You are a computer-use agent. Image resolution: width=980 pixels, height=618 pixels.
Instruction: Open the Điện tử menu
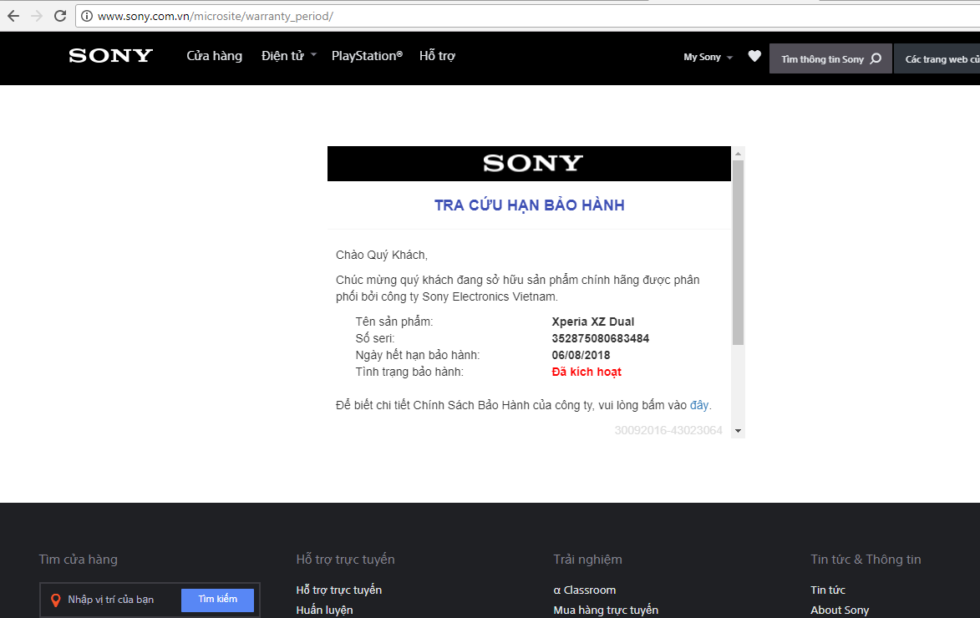pos(282,56)
